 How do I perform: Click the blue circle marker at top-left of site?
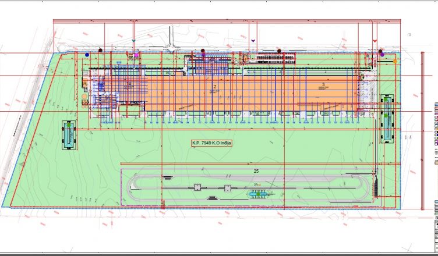click(87, 55)
